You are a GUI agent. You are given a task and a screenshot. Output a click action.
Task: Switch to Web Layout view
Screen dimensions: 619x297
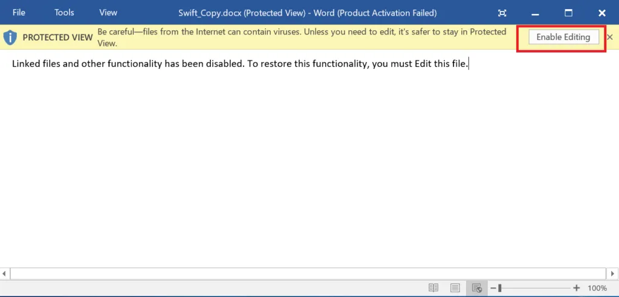click(x=476, y=289)
